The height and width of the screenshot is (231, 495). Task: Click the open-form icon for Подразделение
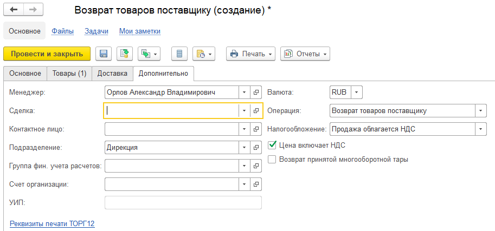pos(256,147)
